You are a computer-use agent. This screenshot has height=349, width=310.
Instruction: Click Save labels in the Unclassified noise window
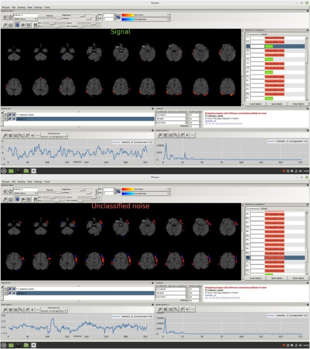(277, 278)
